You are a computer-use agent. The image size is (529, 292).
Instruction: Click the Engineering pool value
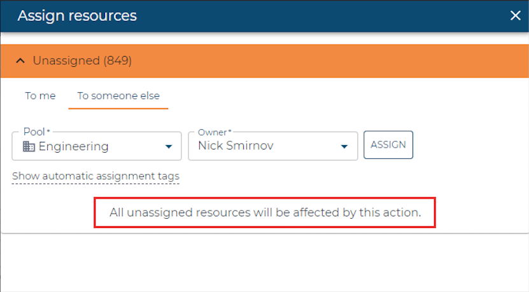coord(74,146)
